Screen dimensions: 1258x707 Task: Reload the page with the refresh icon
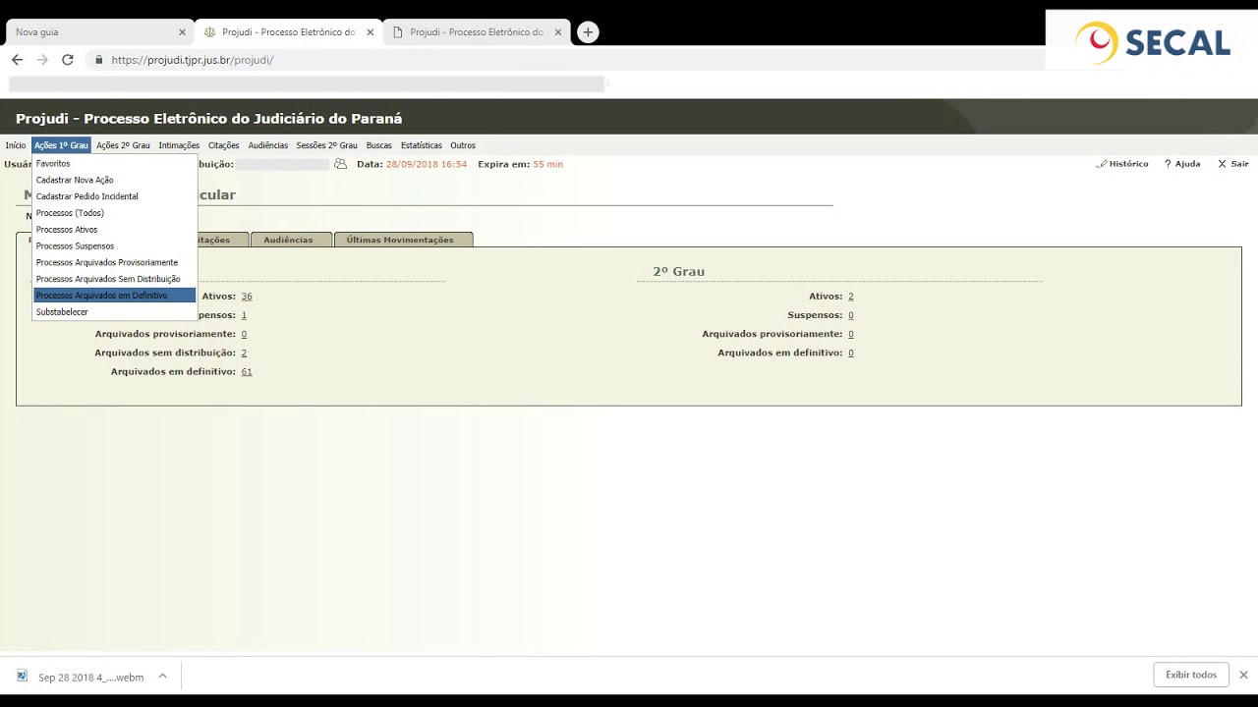[68, 60]
